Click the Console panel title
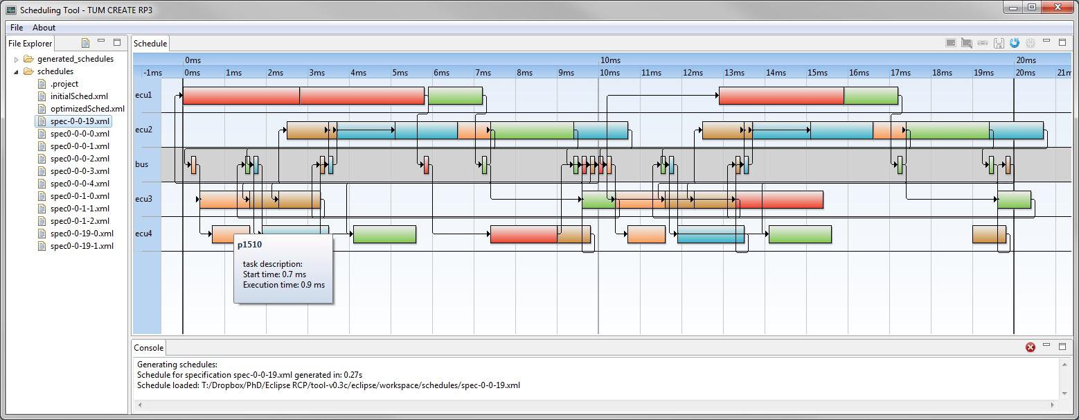The height and width of the screenshot is (420, 1079). point(148,347)
